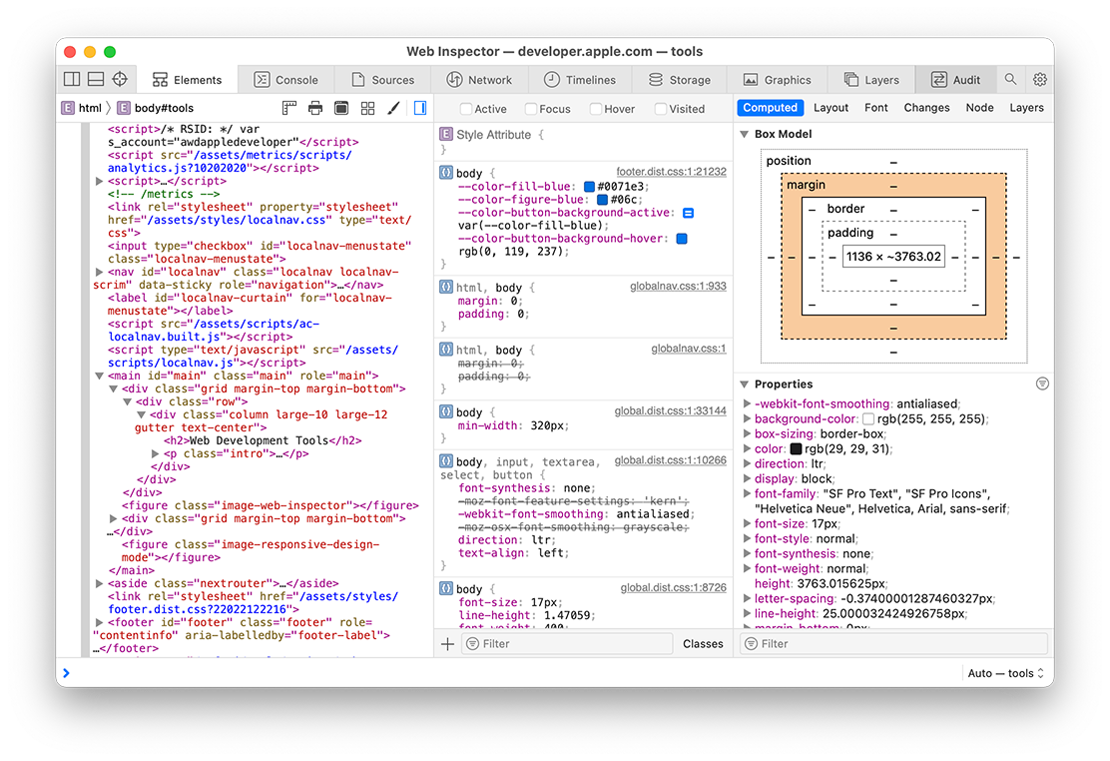Tick the Visited pseudo-class checkbox
The image size is (1110, 761).
tap(661, 109)
